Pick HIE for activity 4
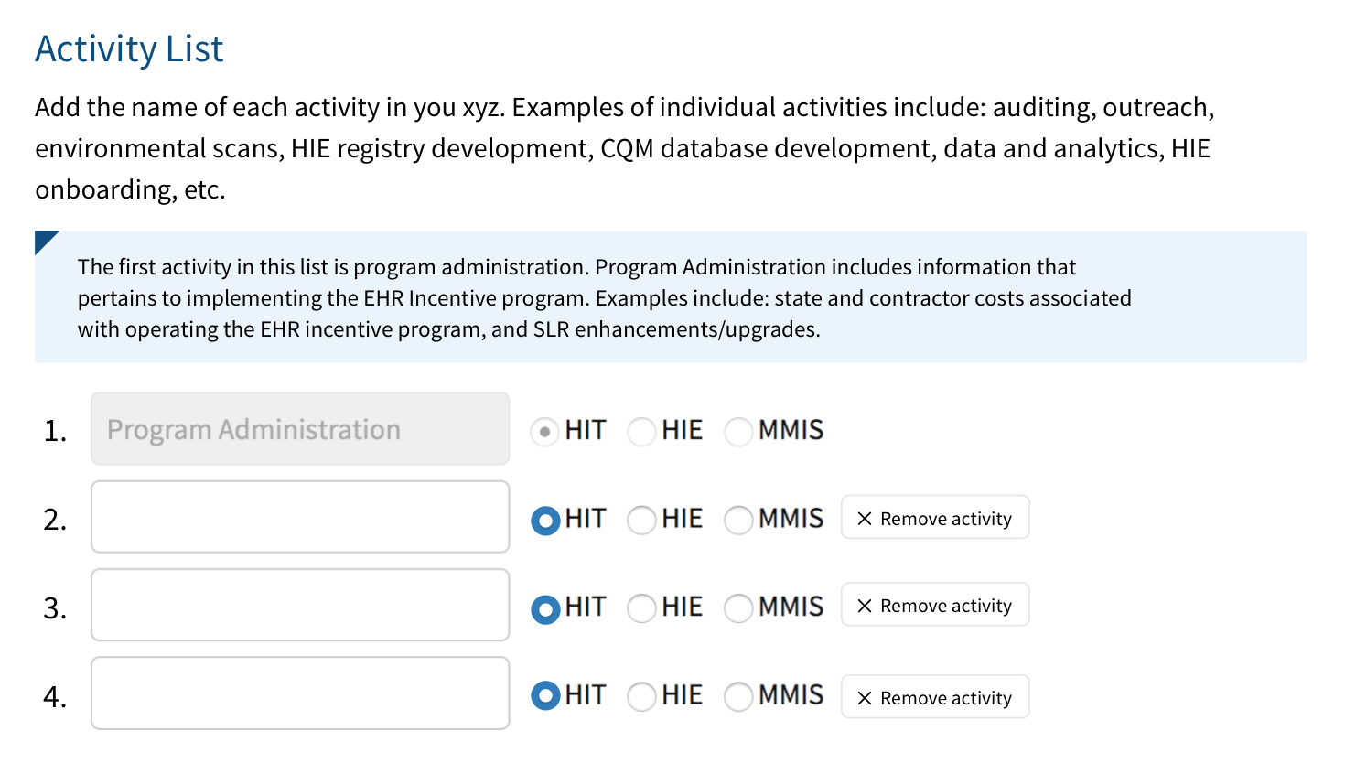This screenshot has width=1345, height=774. pyautogui.click(x=641, y=696)
